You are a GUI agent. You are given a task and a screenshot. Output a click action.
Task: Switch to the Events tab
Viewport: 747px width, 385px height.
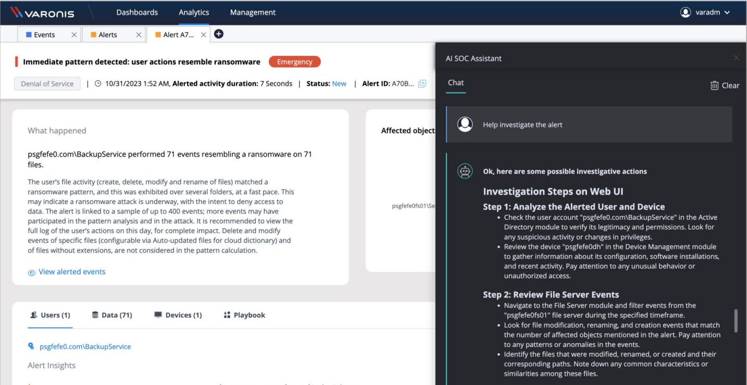click(x=46, y=34)
